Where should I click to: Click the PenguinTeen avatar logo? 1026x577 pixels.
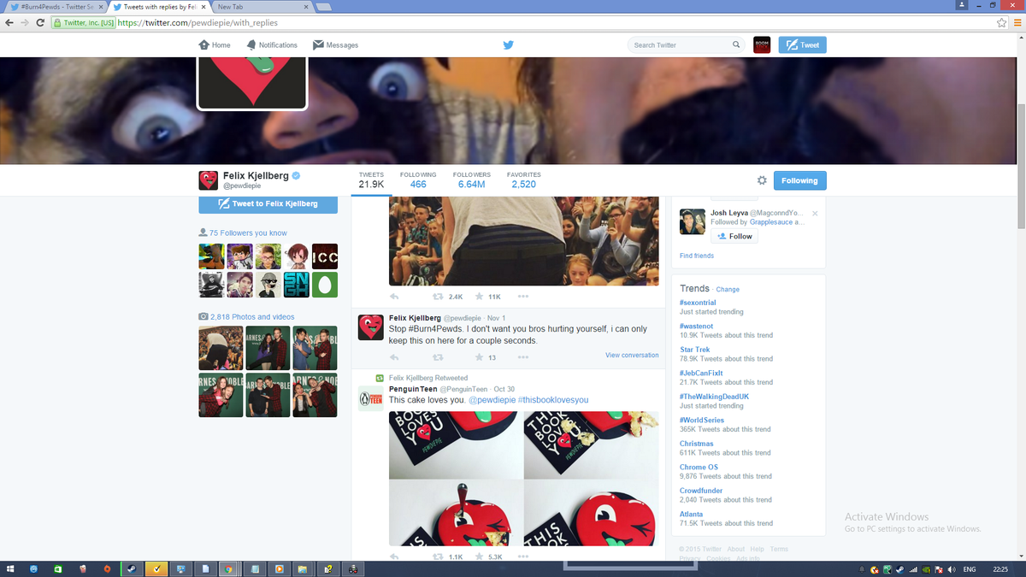370,398
